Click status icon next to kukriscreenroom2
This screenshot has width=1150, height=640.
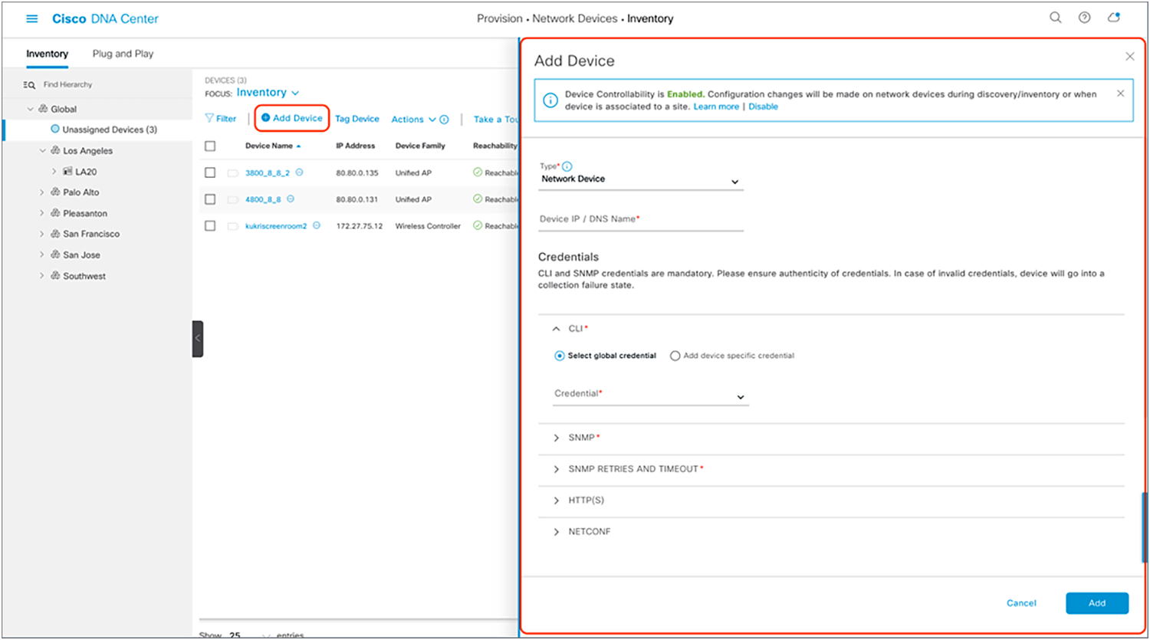coord(316,226)
